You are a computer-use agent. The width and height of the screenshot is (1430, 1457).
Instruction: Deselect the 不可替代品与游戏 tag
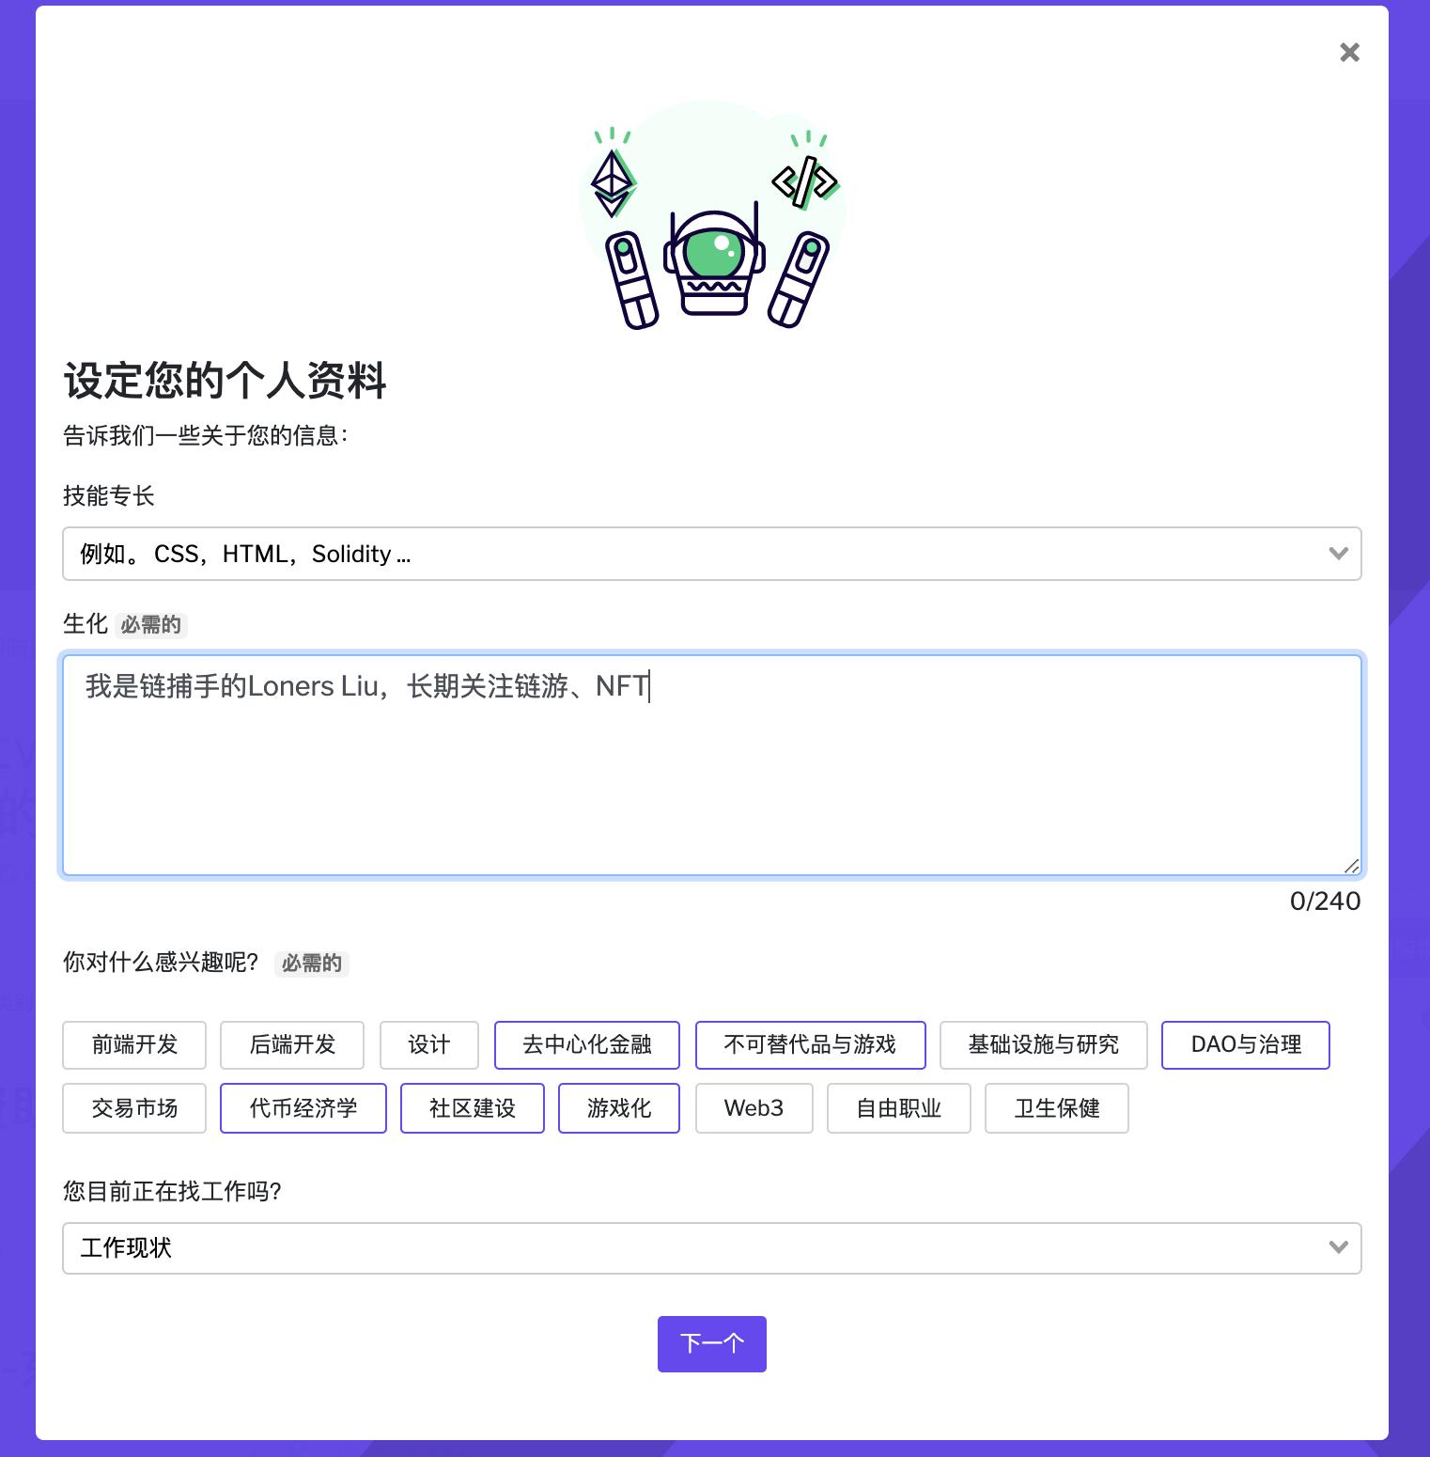tap(811, 1044)
